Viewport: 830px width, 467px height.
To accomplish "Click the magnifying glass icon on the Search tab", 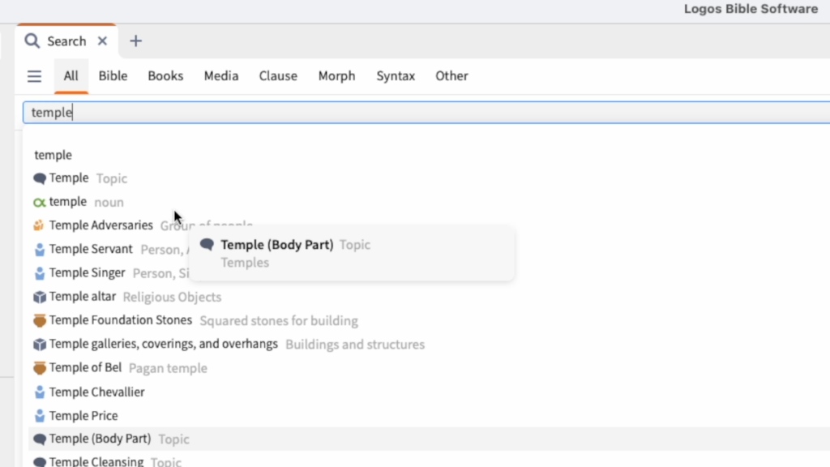I will click(x=32, y=41).
